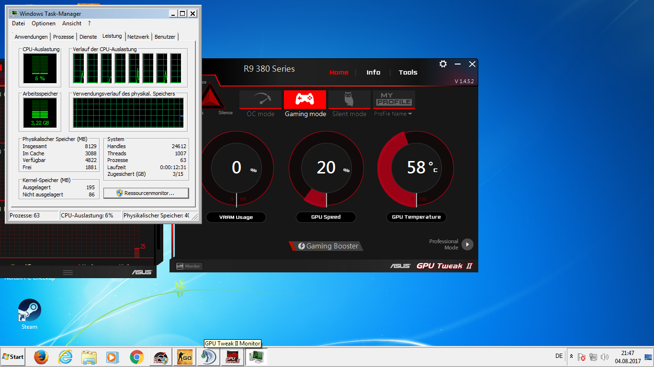
Task: Launch Firefox from the taskbar
Action: click(42, 357)
